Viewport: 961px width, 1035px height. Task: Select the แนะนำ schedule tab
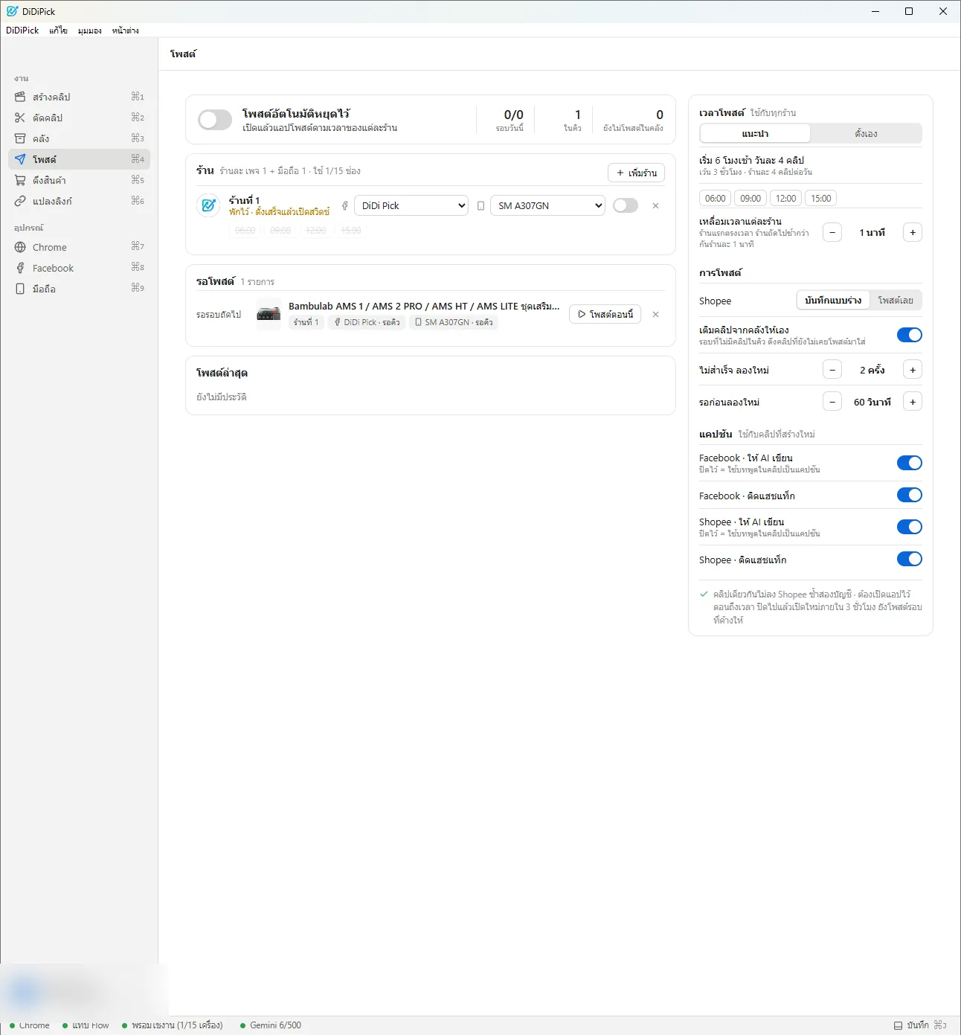[x=755, y=133]
